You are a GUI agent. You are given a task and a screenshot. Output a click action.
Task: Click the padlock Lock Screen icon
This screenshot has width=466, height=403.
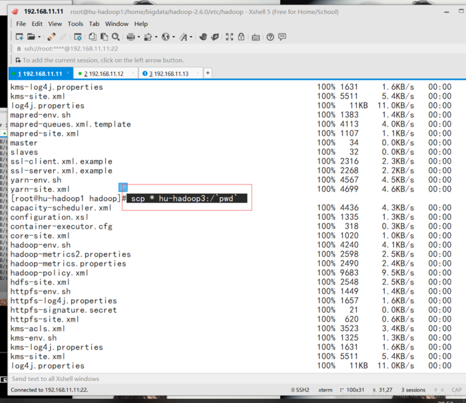241,37
